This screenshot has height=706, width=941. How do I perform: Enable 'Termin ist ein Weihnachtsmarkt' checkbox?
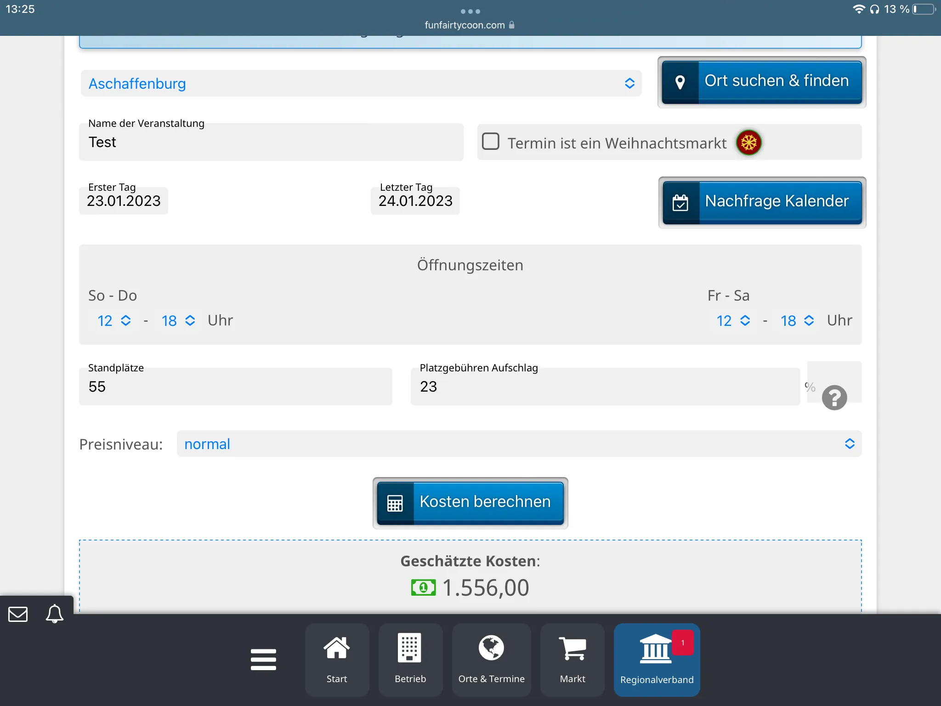coord(491,142)
